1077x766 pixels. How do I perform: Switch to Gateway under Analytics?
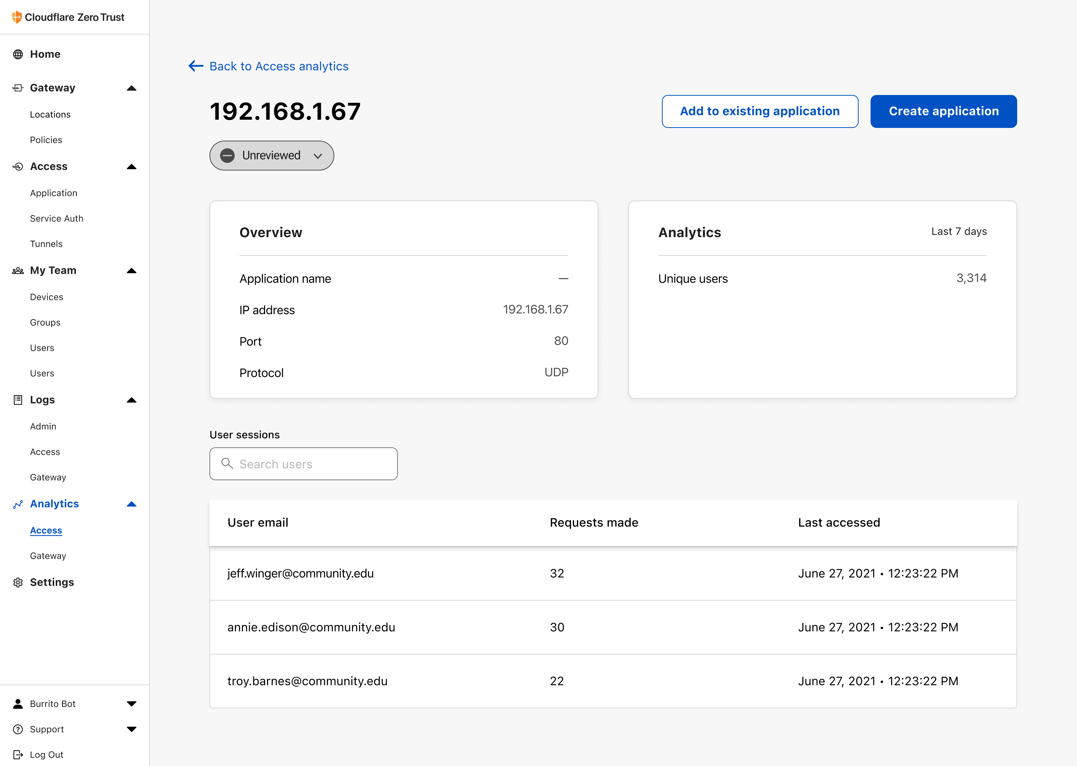click(x=47, y=556)
